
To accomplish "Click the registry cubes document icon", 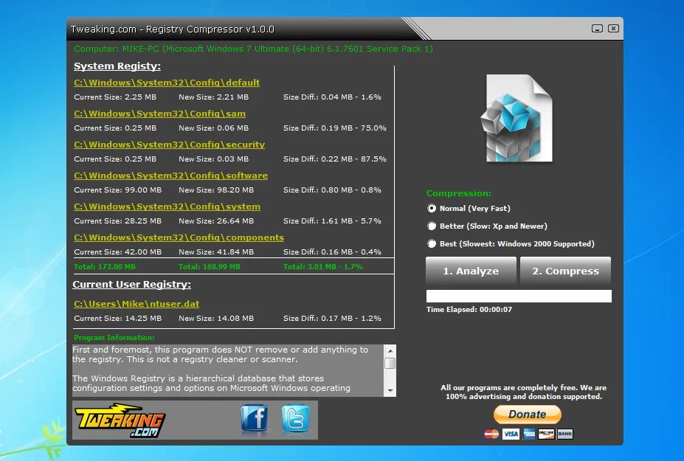I will [x=517, y=118].
